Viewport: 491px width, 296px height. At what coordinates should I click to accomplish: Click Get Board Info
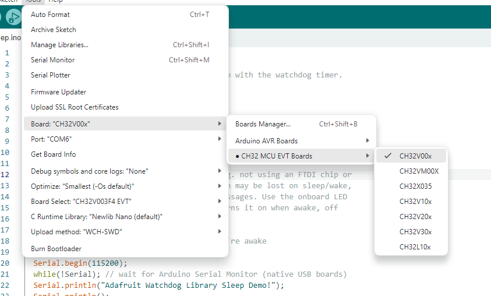(x=53, y=154)
